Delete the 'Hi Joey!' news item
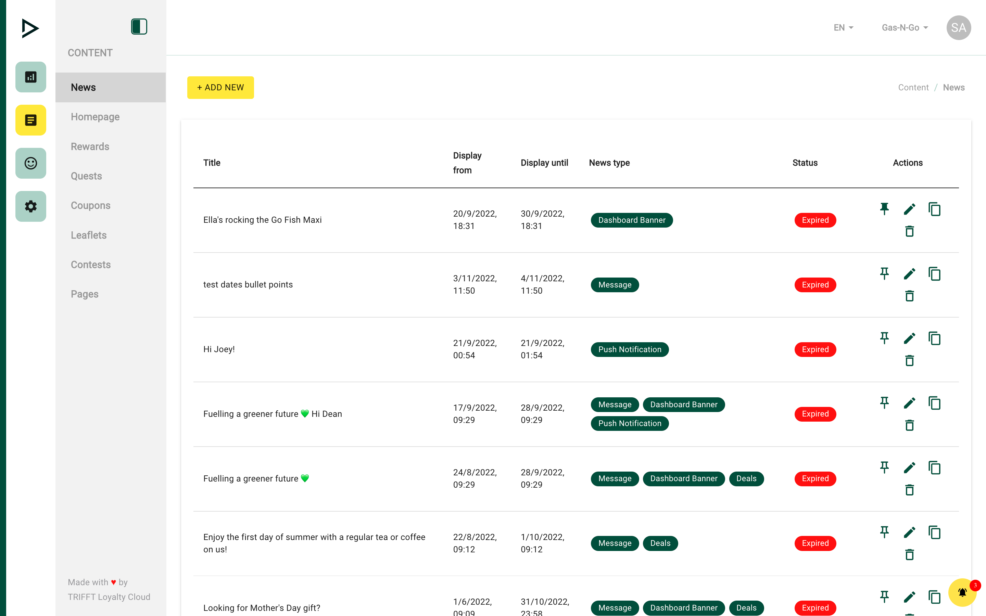 point(909,361)
